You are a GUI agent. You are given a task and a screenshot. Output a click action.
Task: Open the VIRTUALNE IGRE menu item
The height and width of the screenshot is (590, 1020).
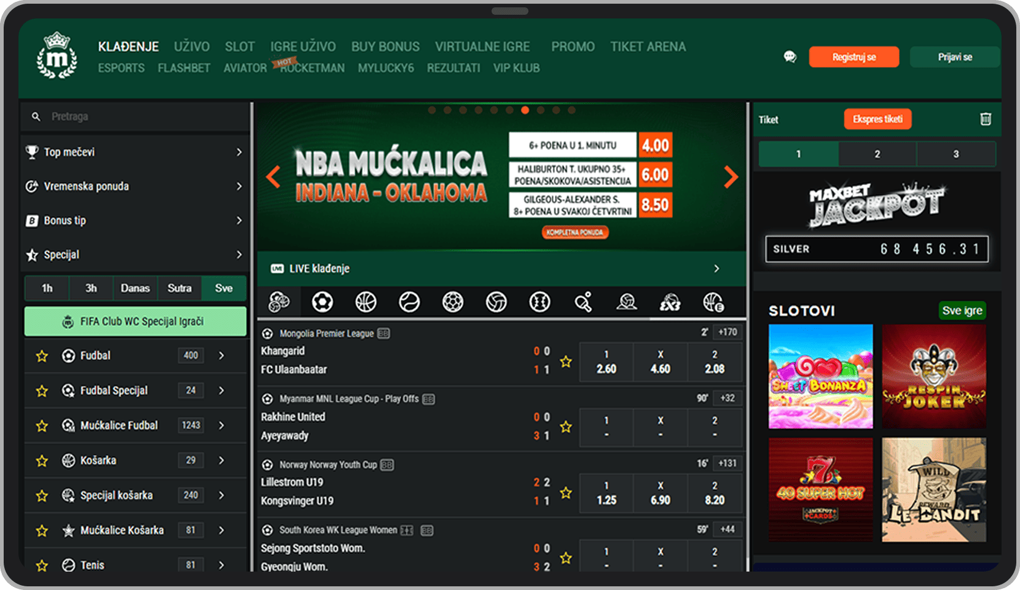pos(482,47)
